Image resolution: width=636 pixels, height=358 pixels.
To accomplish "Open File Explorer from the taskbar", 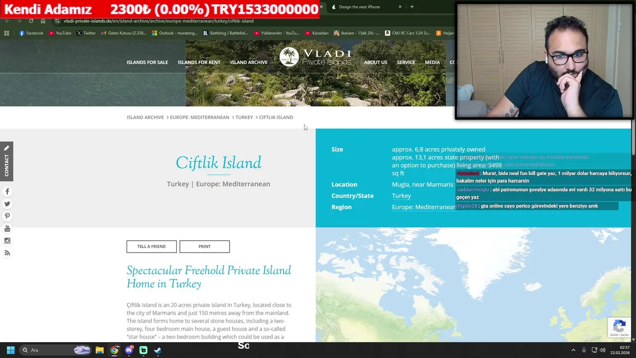I will 99,350.
